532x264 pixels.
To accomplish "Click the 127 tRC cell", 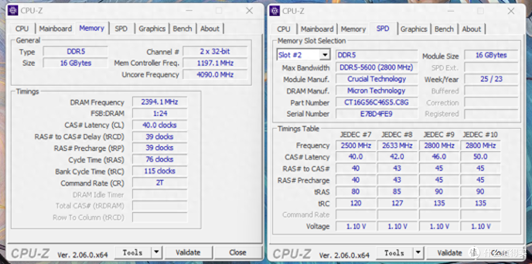I will pyautogui.click(x=397, y=203).
